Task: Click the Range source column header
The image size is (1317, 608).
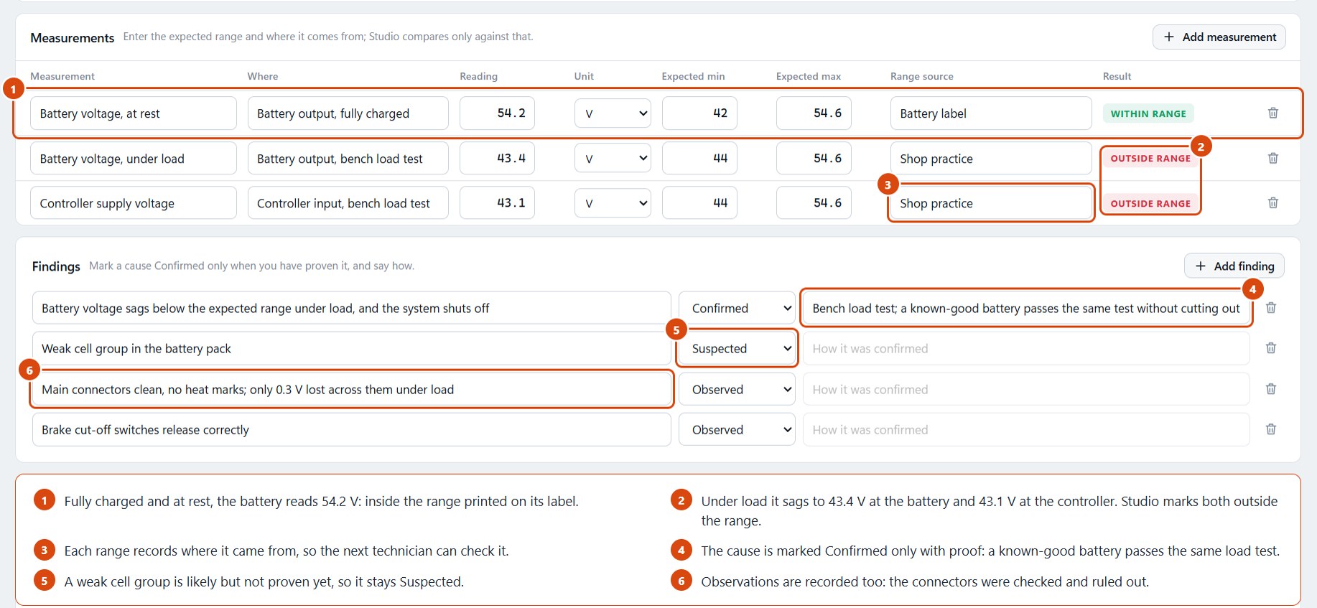Action: point(922,76)
